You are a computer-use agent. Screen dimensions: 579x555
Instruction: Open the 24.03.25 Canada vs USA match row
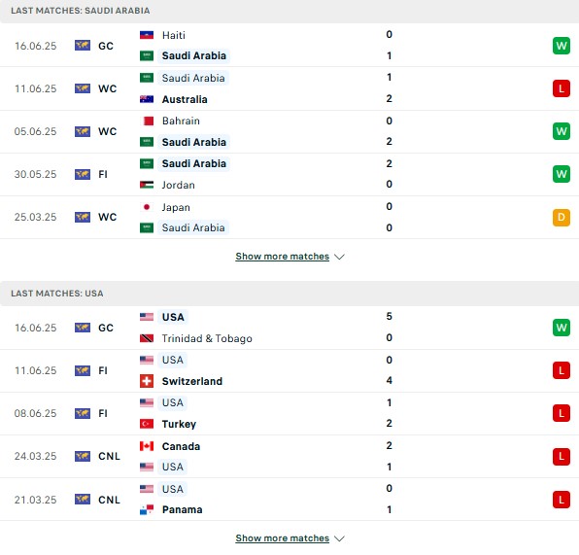pyautogui.click(x=289, y=456)
